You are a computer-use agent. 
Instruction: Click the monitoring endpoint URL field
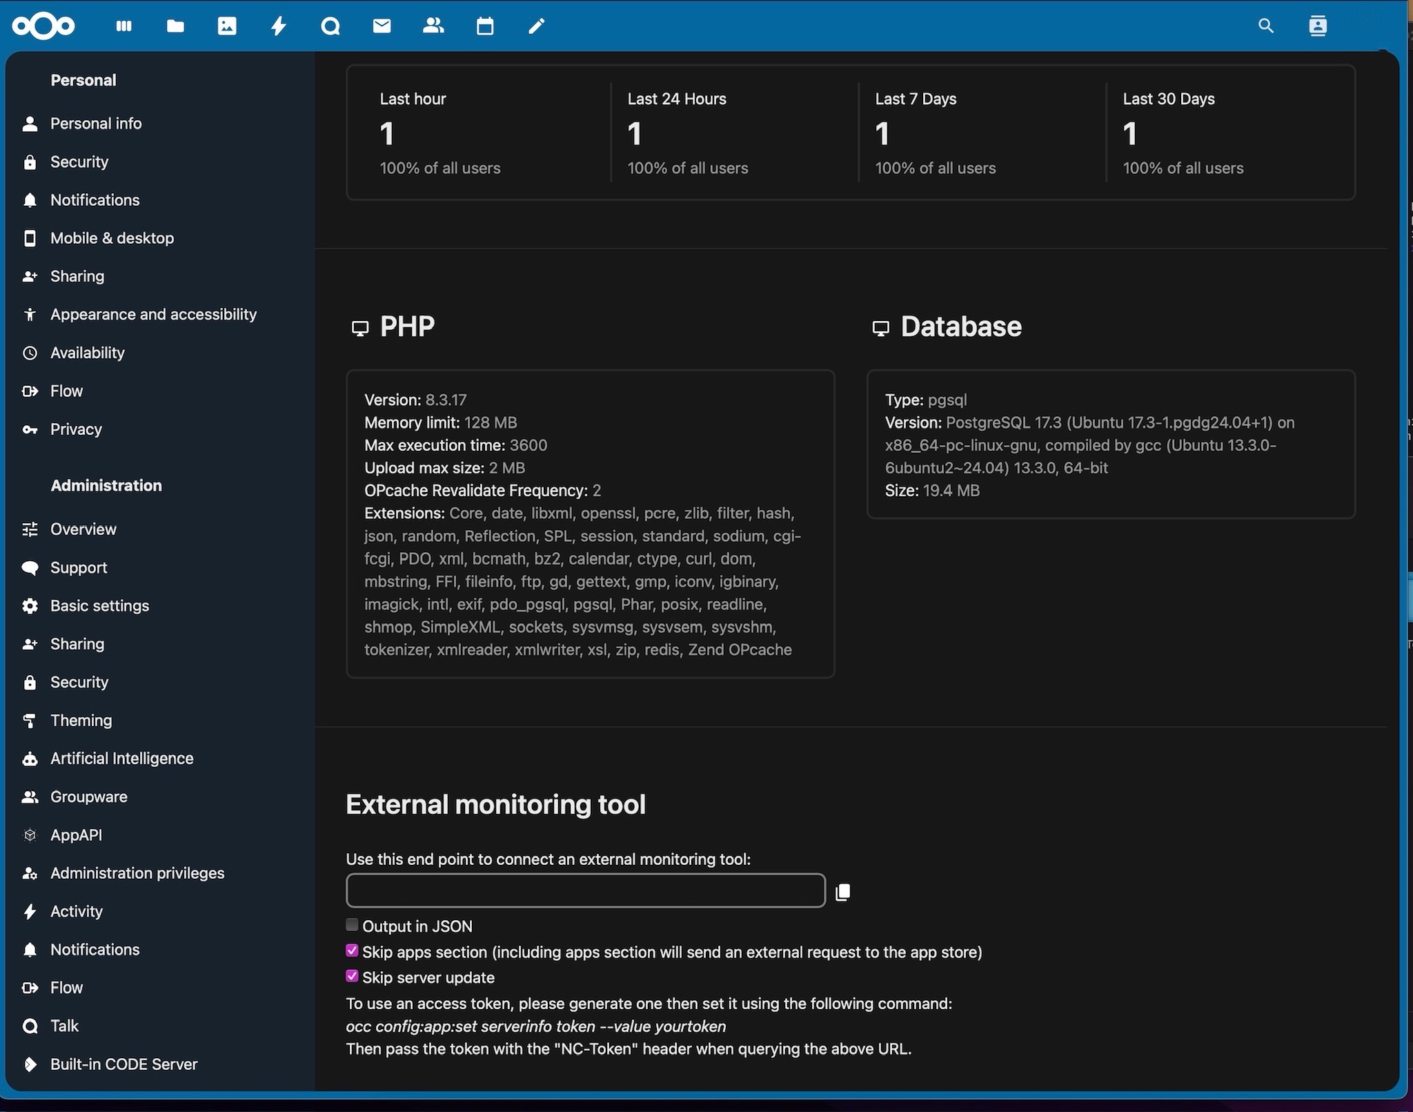tap(586, 890)
